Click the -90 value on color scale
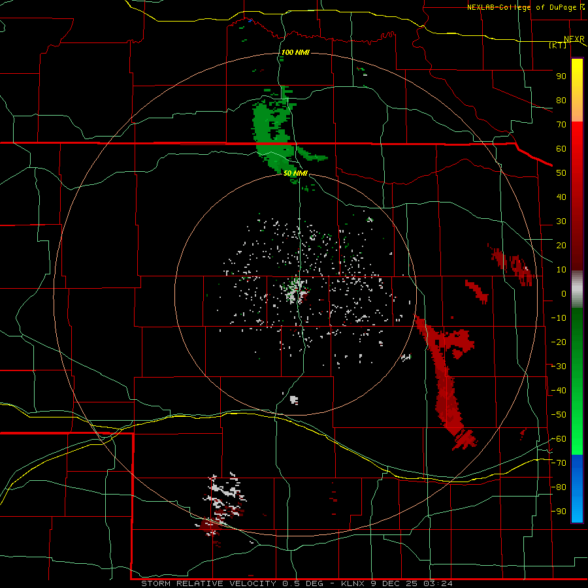Image resolution: width=588 pixels, height=588 pixels. 559,512
